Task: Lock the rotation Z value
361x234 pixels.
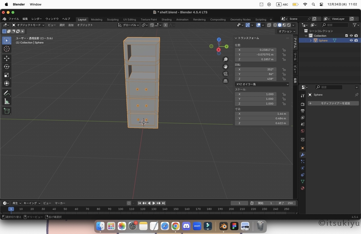Action: click(284, 79)
